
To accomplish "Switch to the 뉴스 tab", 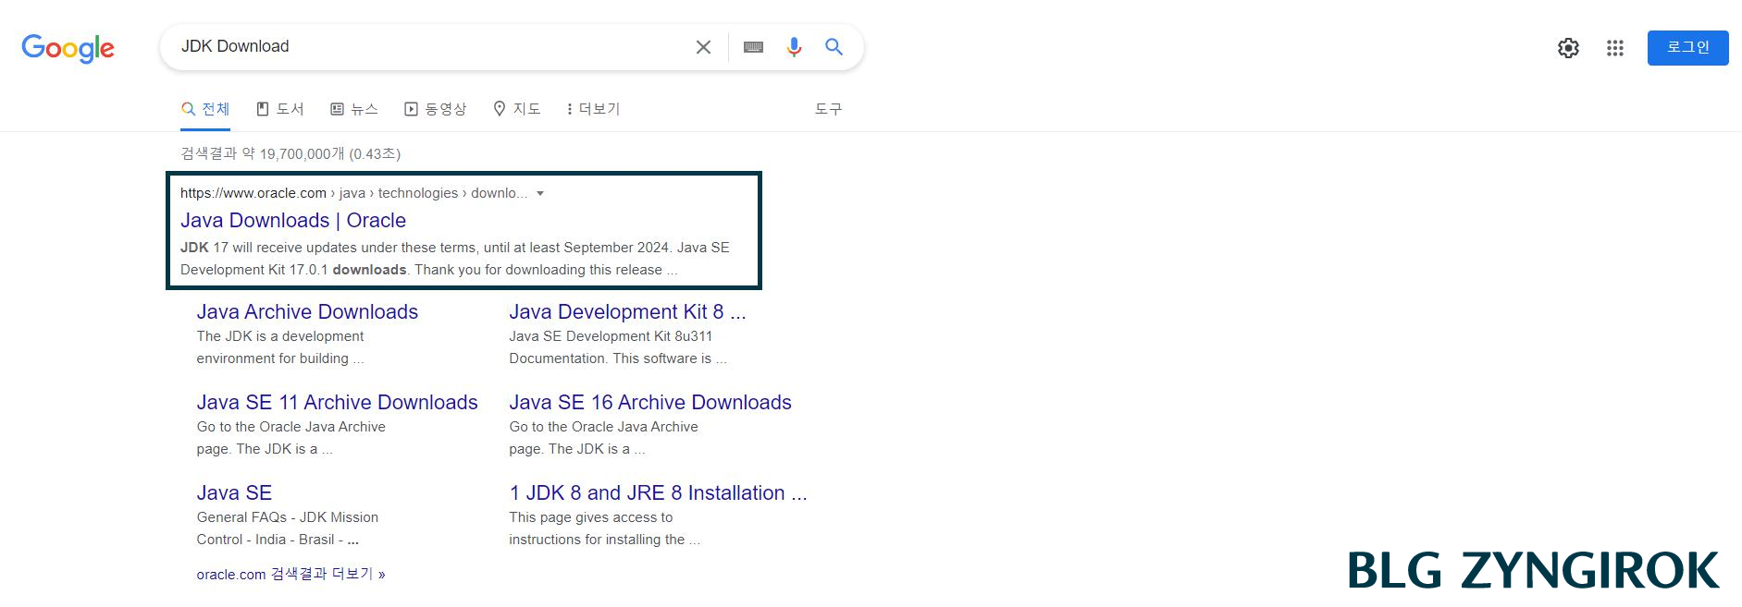I will tap(354, 109).
